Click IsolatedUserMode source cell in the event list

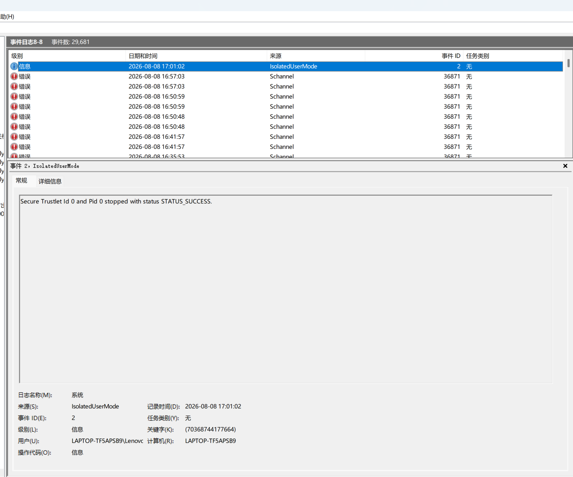pyautogui.click(x=293, y=66)
